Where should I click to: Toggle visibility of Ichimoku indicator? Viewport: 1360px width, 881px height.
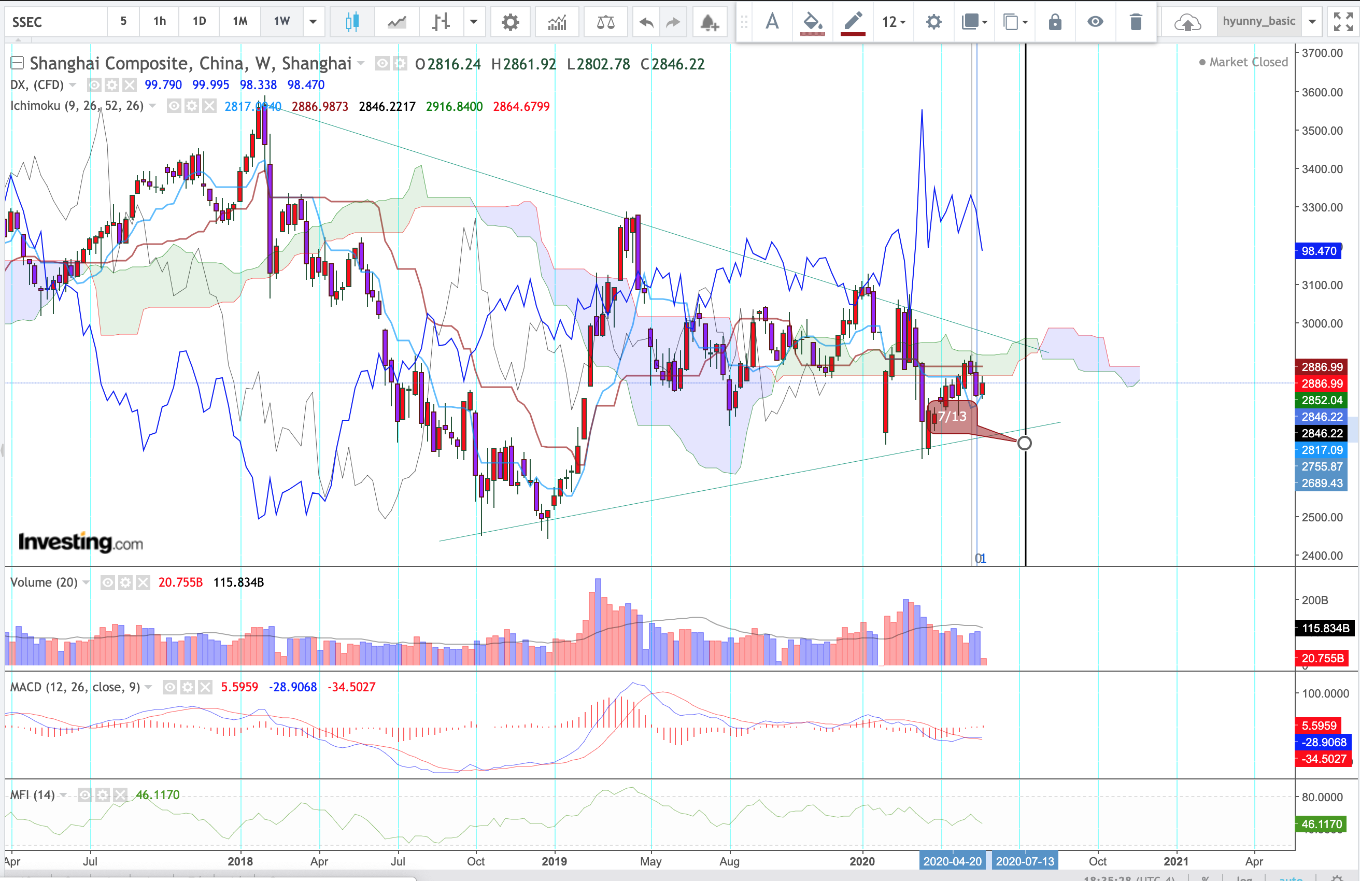point(174,106)
